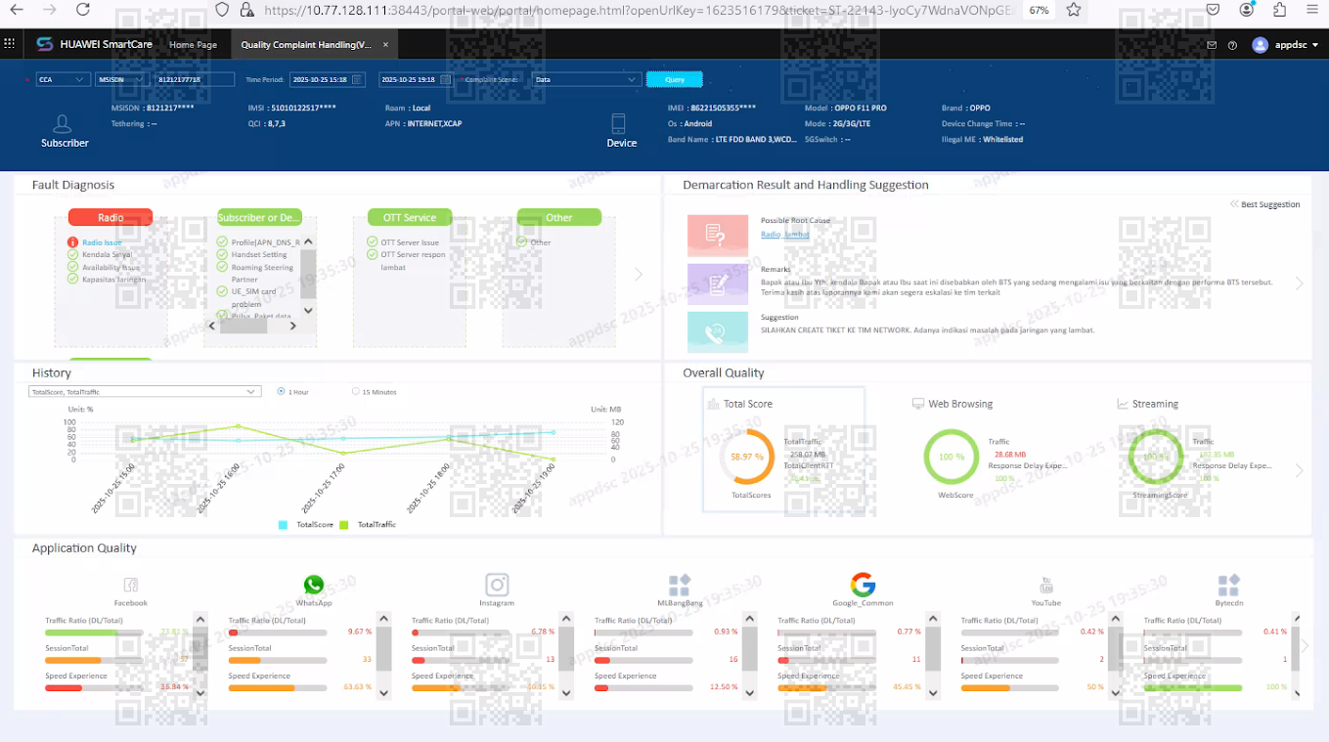
Task: Expand the CCA dropdown
Action: pyautogui.click(x=63, y=79)
